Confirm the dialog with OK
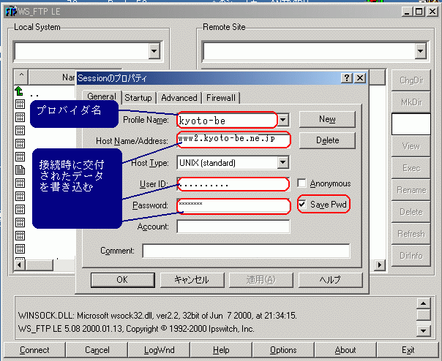This screenshot has height=361, width=442. point(123,280)
